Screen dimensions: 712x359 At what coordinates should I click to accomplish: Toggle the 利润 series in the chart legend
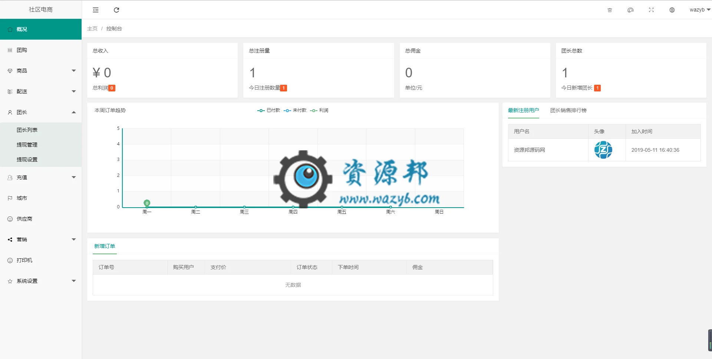319,110
